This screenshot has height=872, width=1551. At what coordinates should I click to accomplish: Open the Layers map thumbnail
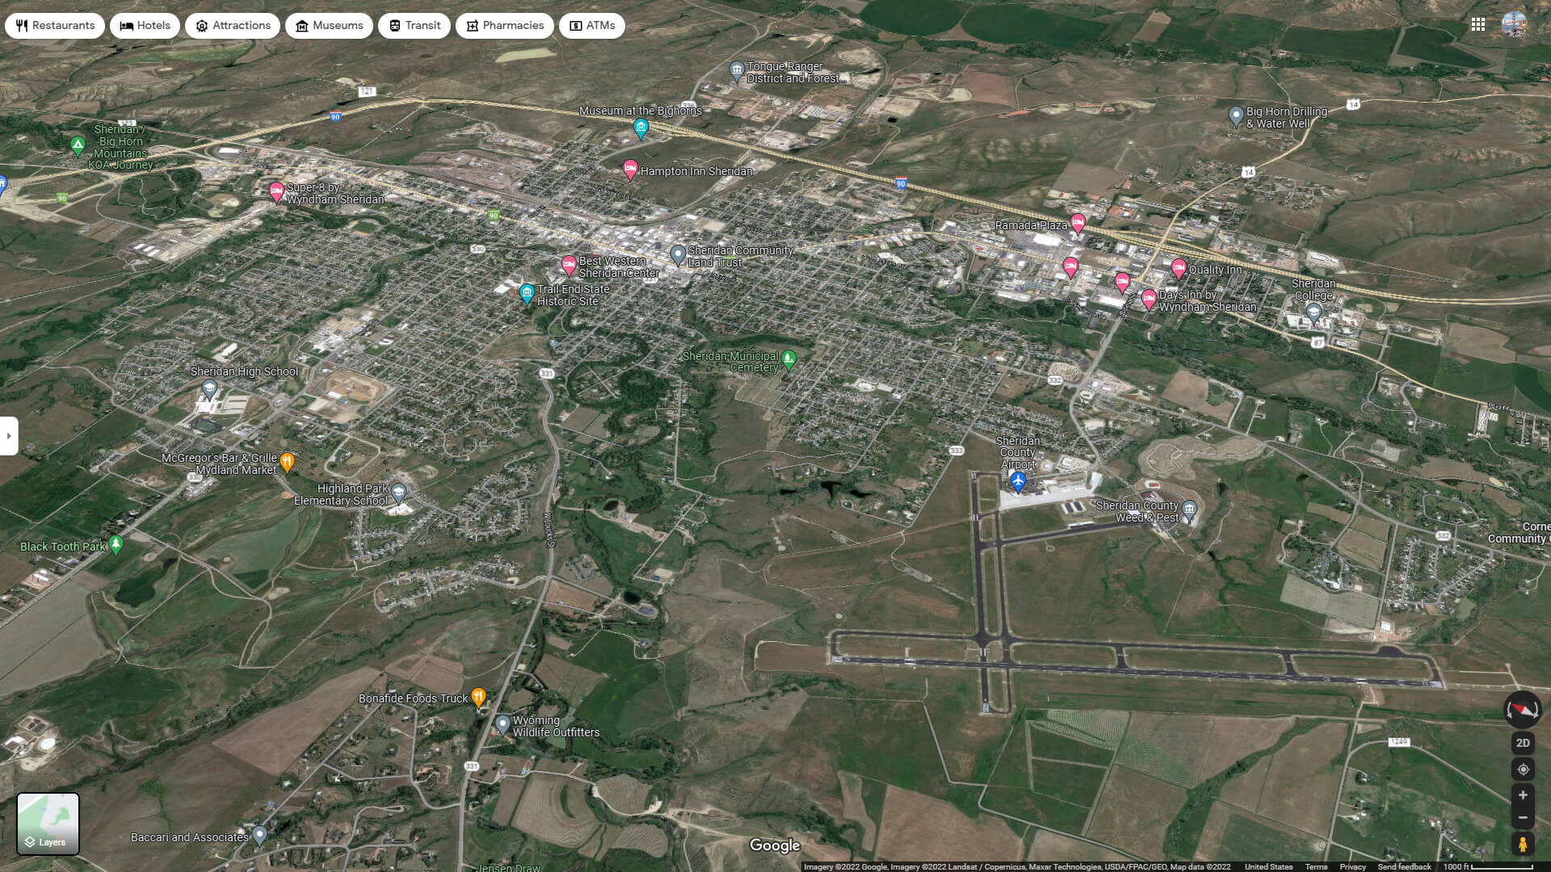click(48, 824)
